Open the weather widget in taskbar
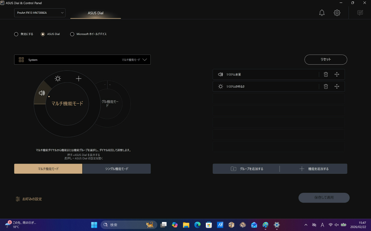Viewport: 371px width, 231px height. 21,225
